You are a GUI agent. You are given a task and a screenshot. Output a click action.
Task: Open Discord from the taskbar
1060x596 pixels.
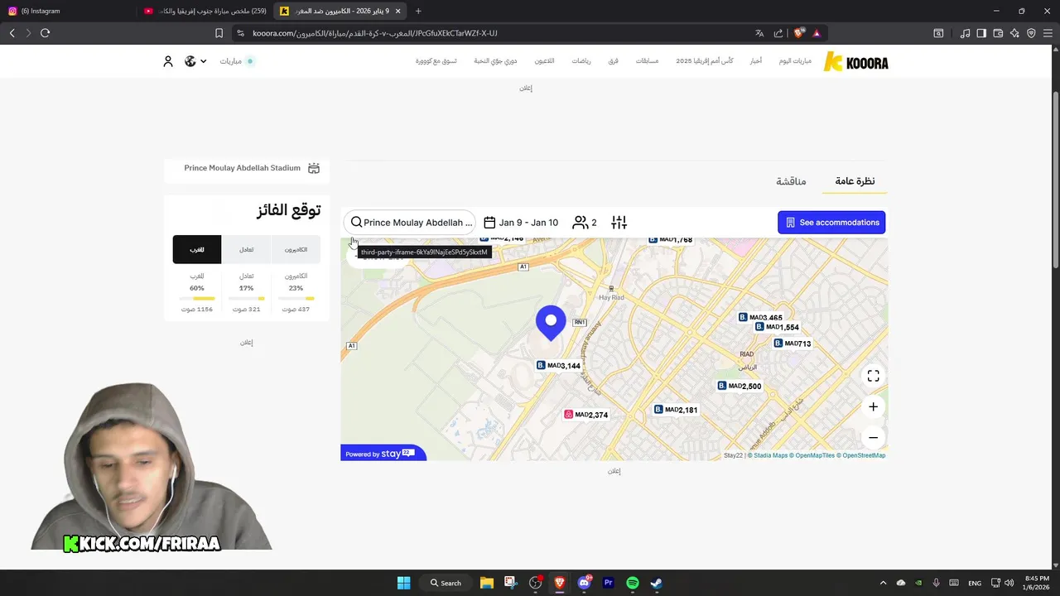(x=584, y=583)
